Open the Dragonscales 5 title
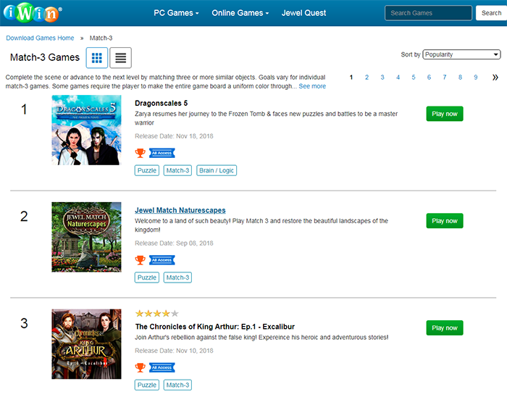This screenshot has width=507, height=405. [x=161, y=103]
